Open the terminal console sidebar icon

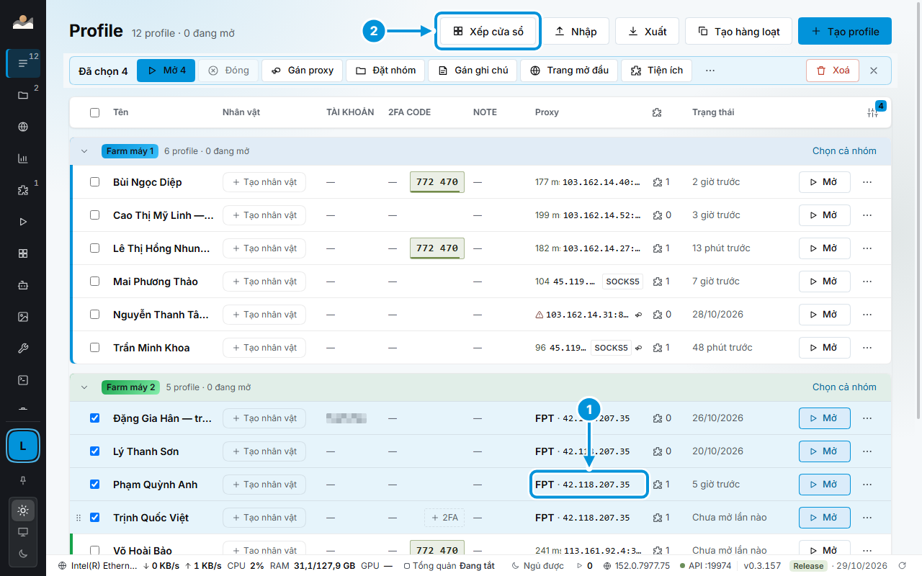pyautogui.click(x=23, y=380)
